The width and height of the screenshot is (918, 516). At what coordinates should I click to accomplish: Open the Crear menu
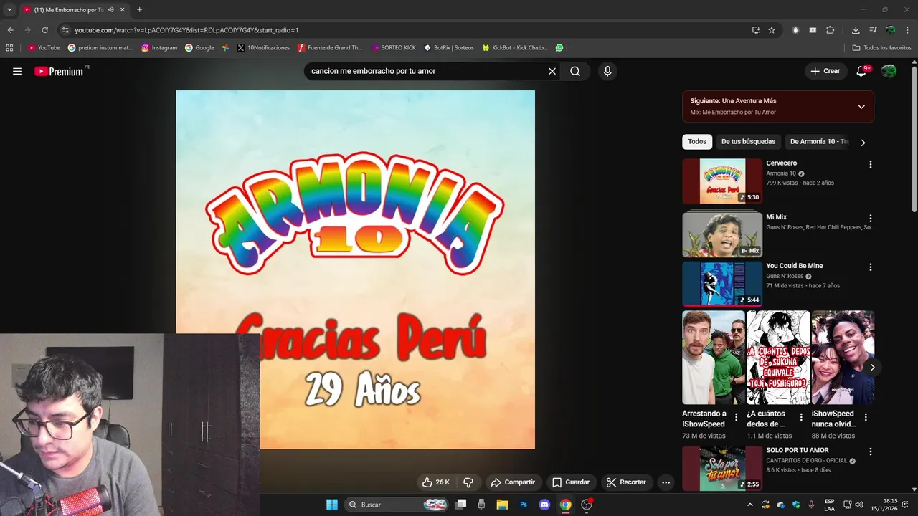coord(825,71)
